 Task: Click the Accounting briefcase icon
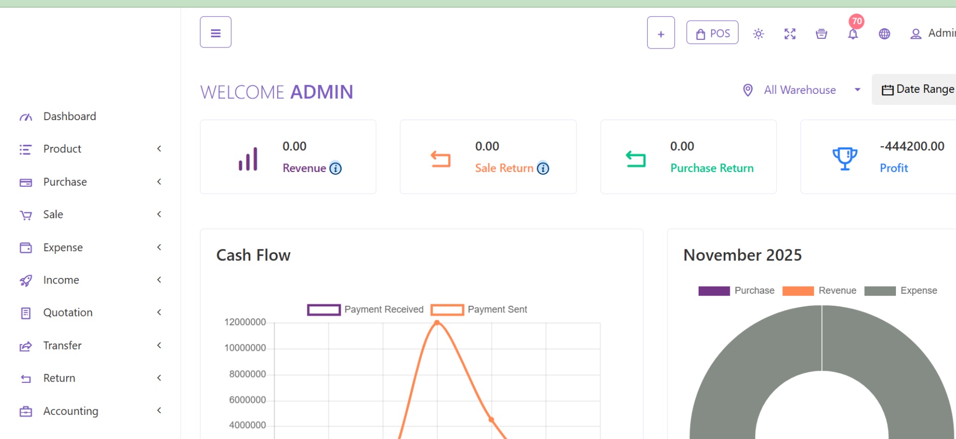coord(26,412)
